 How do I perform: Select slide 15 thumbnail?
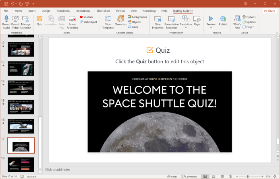coord(21,107)
